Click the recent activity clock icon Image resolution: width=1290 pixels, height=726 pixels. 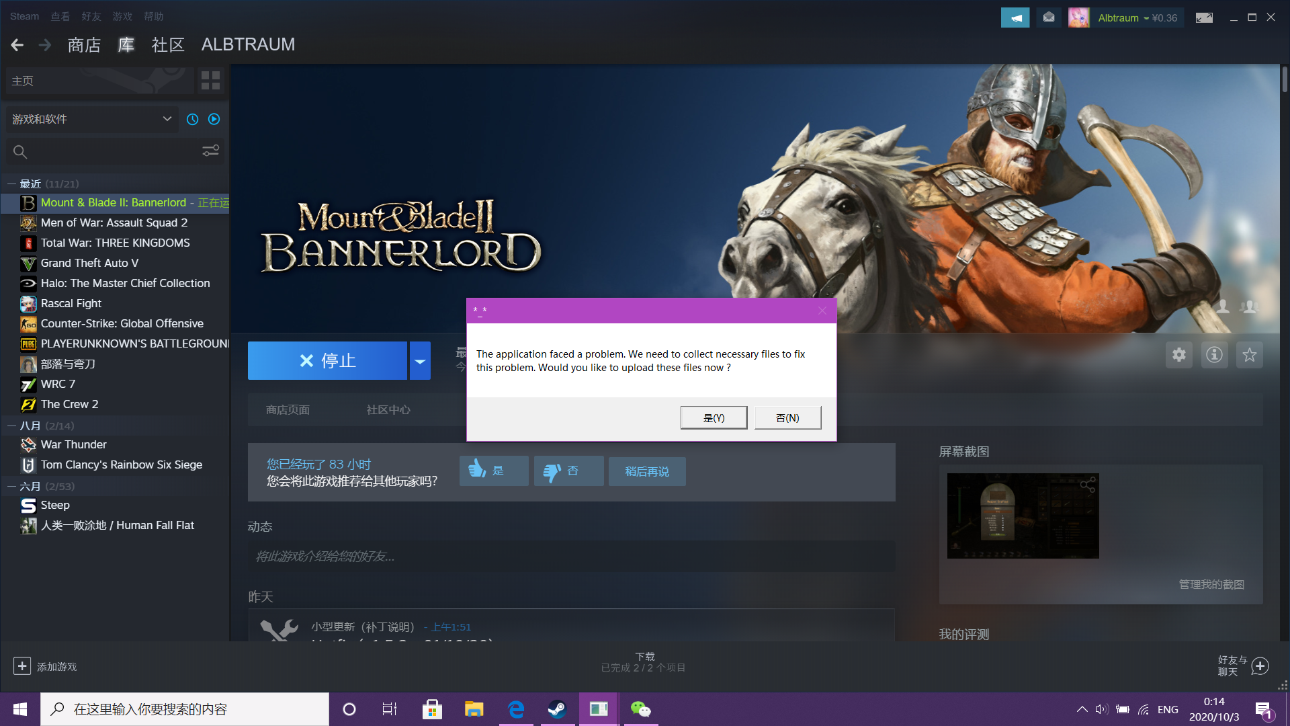193,119
